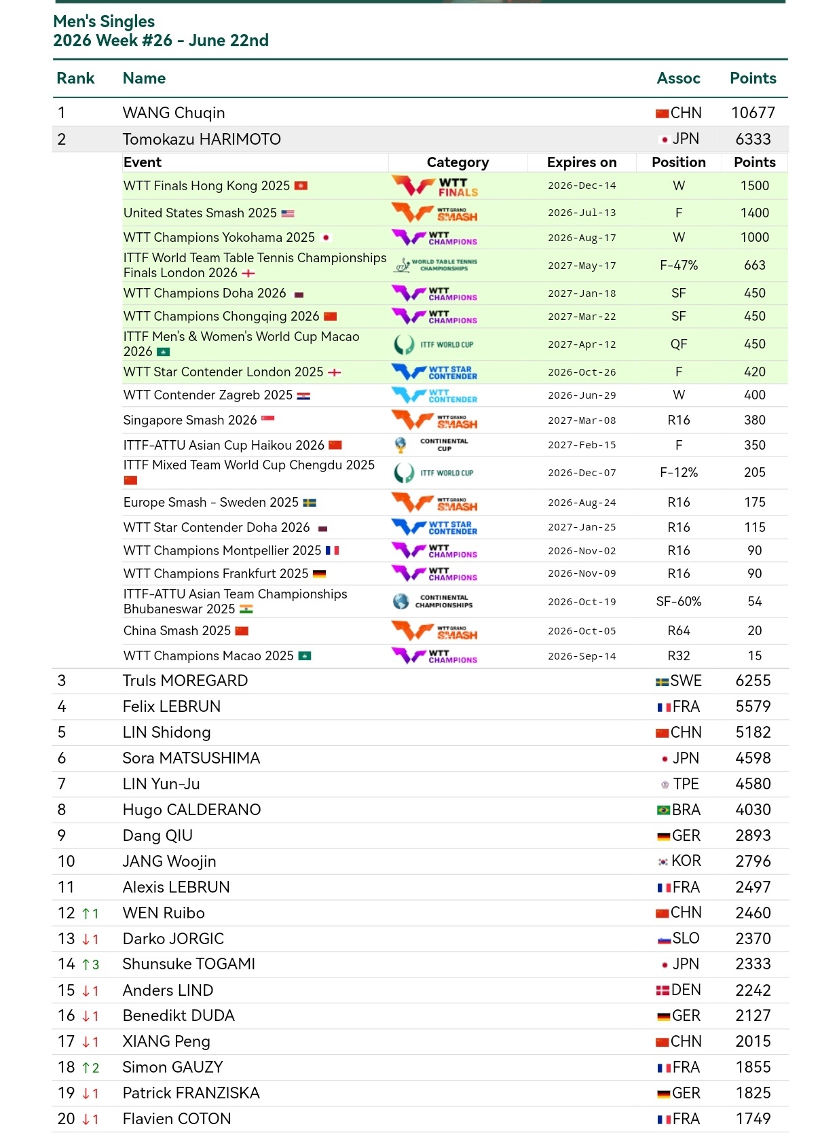The image size is (839, 1133).
Task: Select the Alexis LEBRUN row
Action: tap(420, 887)
